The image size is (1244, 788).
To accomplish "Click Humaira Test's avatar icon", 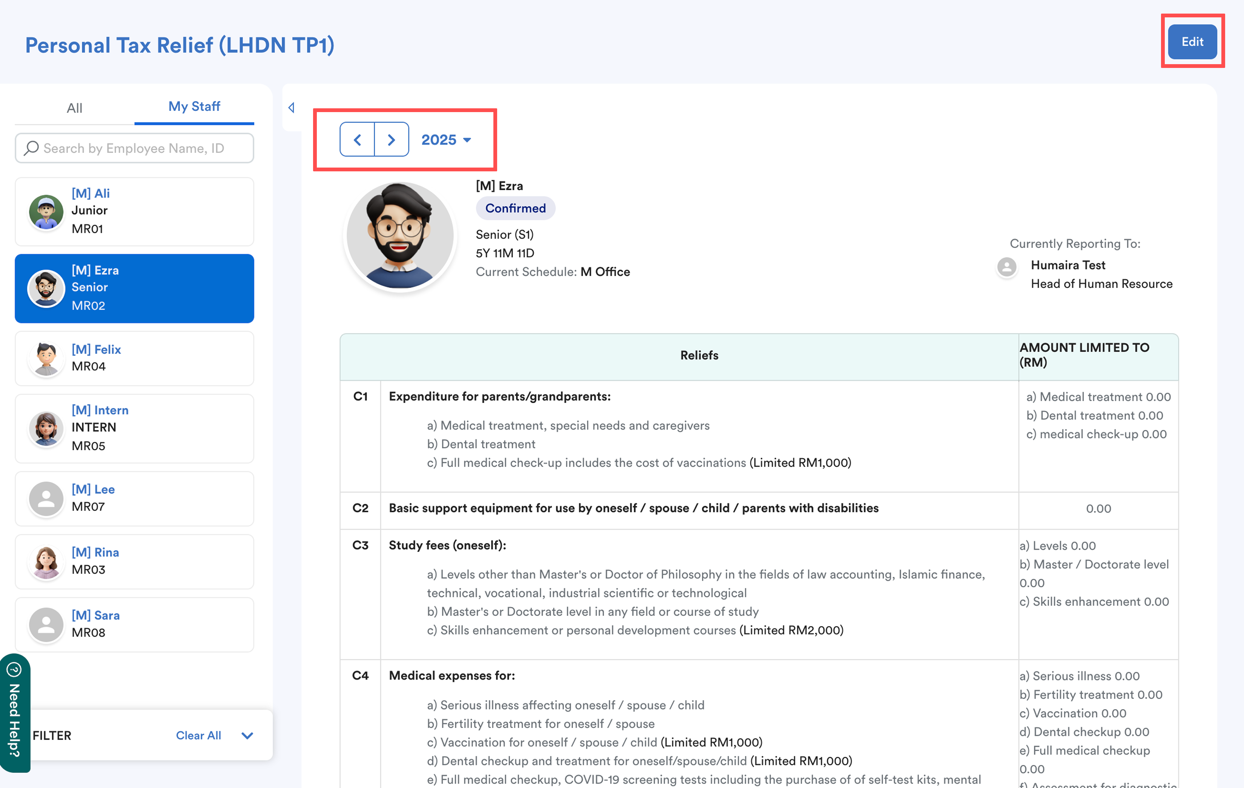I will pyautogui.click(x=1006, y=267).
